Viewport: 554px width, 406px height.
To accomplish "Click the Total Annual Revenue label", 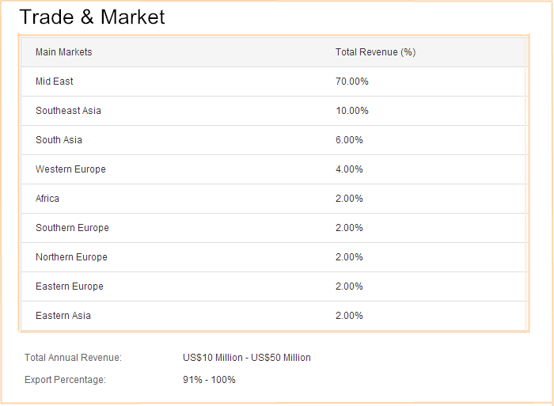I will pyautogui.click(x=73, y=358).
